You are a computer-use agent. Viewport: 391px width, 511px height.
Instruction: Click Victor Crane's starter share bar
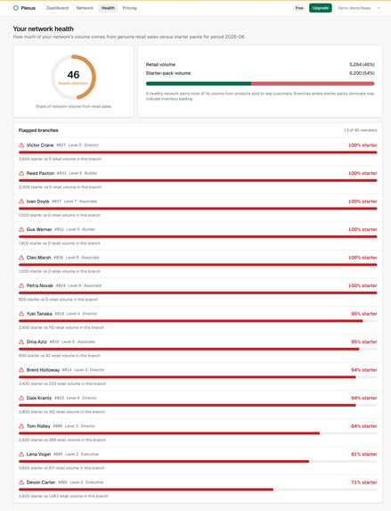click(198, 152)
